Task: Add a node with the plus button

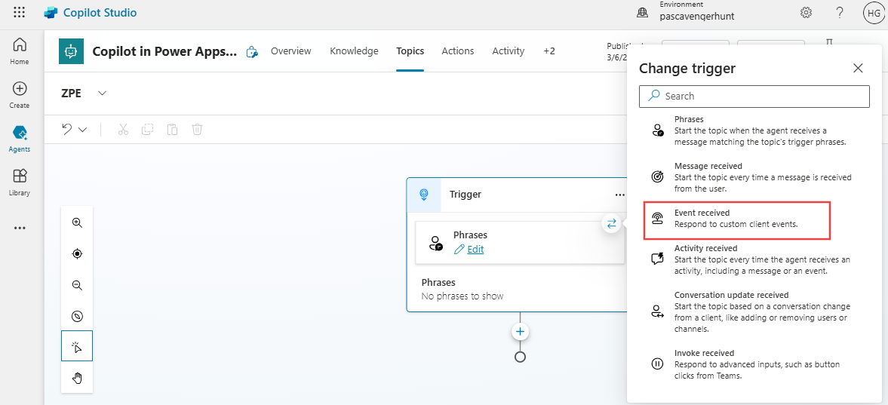Action: click(x=520, y=332)
